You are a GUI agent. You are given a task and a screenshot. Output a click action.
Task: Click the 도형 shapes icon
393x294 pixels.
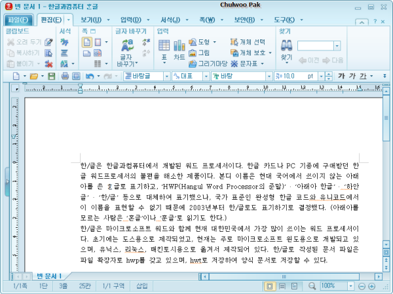click(x=193, y=42)
